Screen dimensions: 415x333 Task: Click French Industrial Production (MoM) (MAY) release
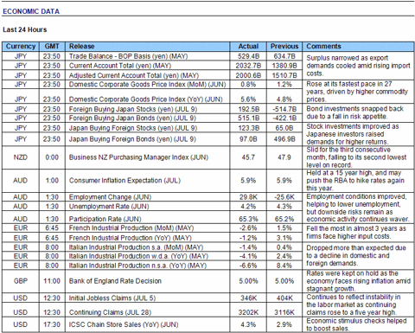point(131,228)
